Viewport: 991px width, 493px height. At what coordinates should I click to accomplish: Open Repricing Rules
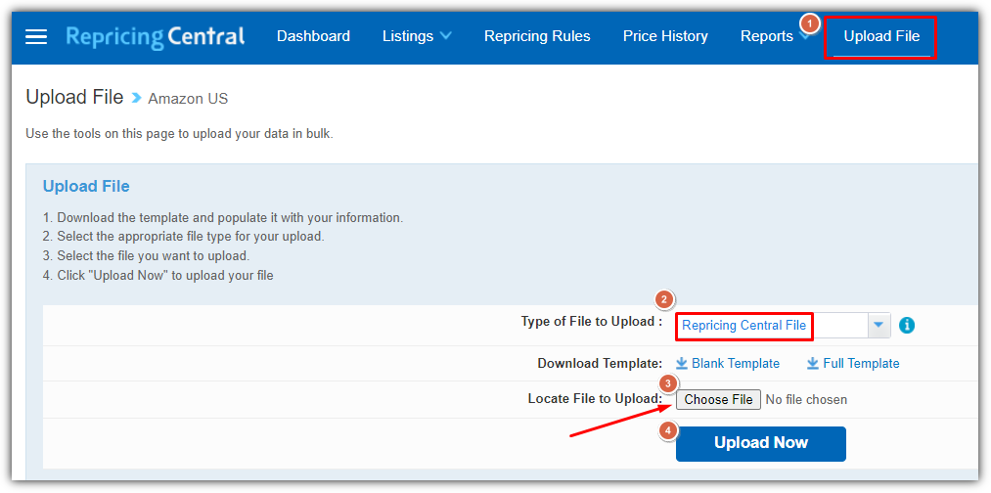coord(537,36)
